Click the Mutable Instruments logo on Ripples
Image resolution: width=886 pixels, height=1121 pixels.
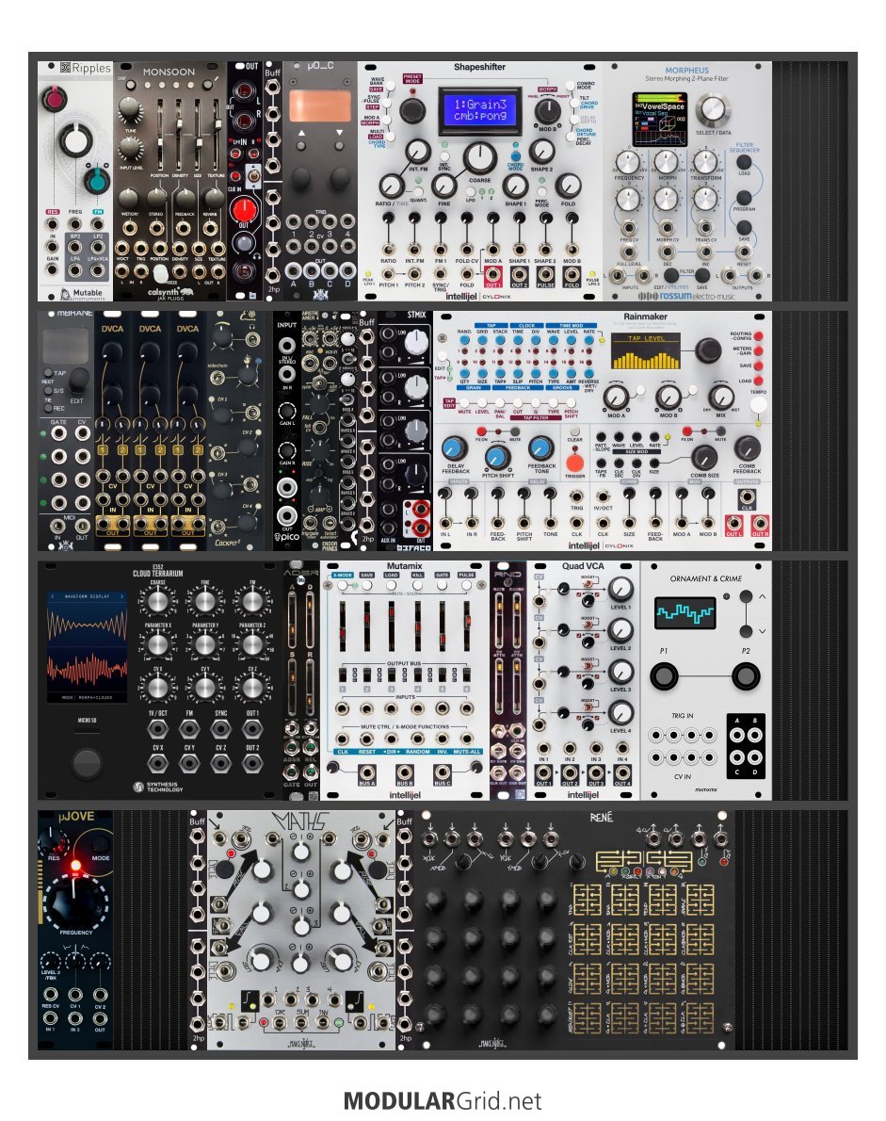click(x=81, y=293)
